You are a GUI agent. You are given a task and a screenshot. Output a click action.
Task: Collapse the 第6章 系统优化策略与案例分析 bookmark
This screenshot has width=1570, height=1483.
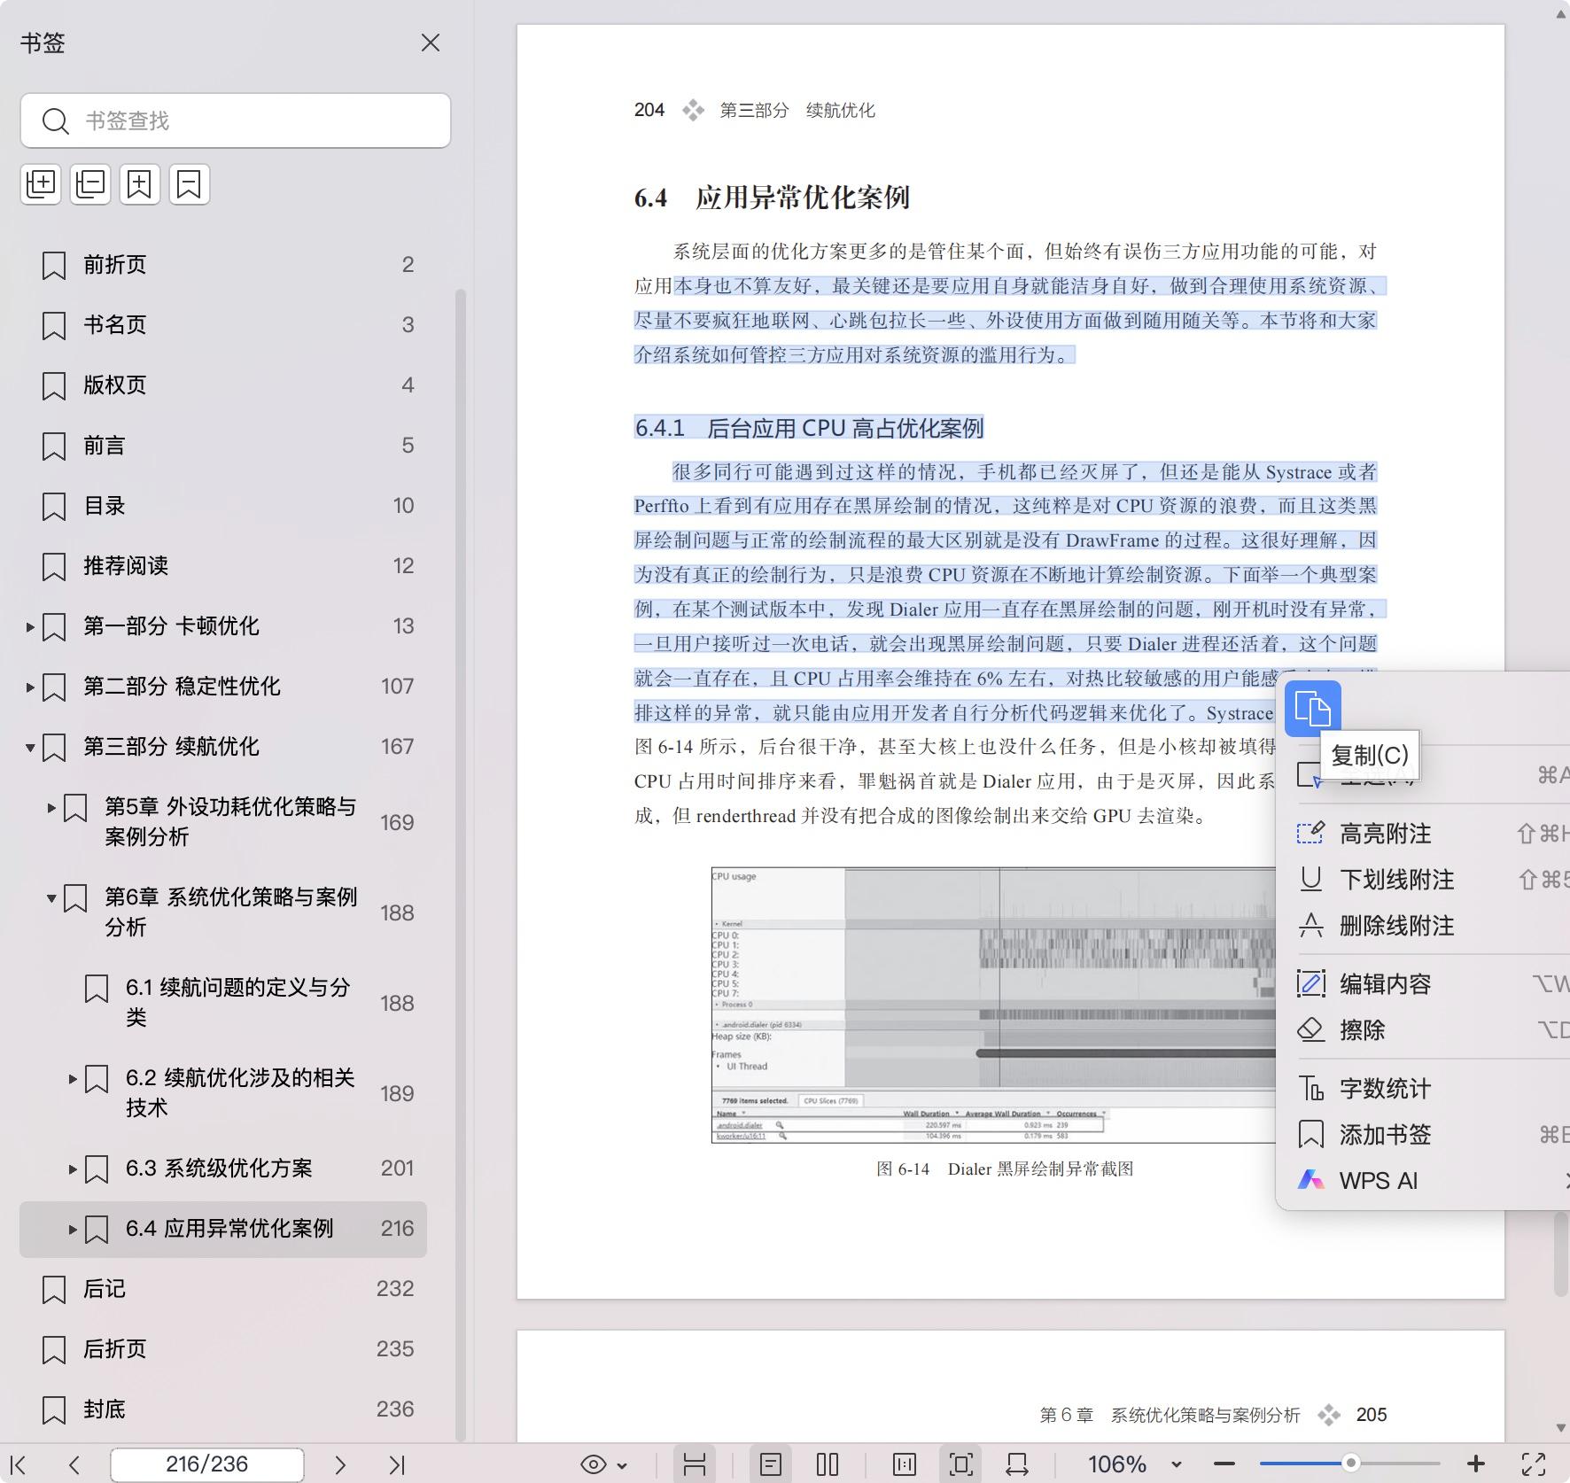(51, 898)
